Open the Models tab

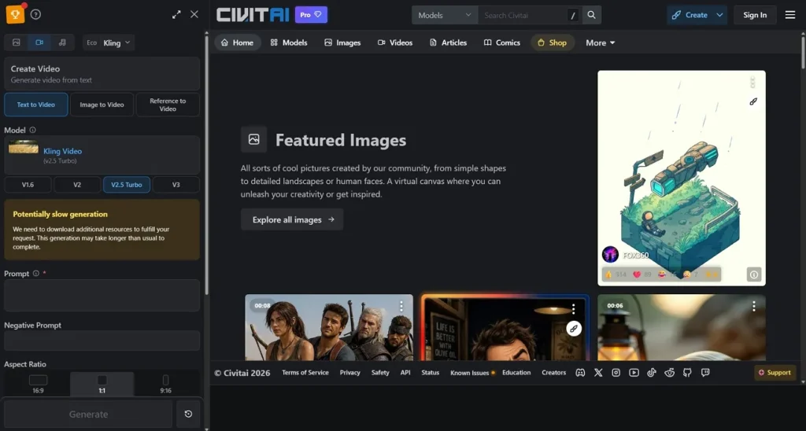coord(289,42)
